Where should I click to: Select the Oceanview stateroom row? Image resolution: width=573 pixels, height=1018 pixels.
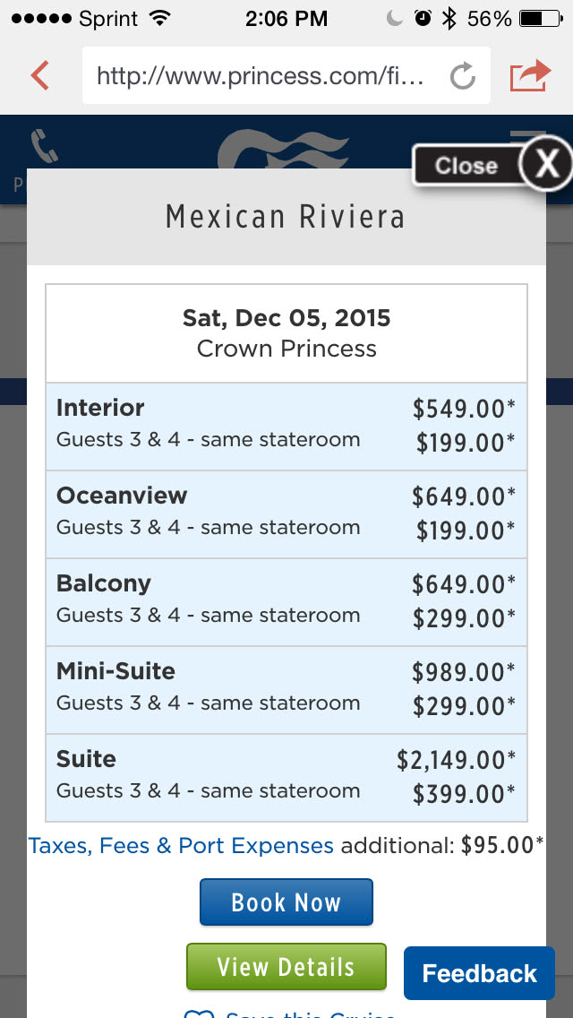click(286, 514)
